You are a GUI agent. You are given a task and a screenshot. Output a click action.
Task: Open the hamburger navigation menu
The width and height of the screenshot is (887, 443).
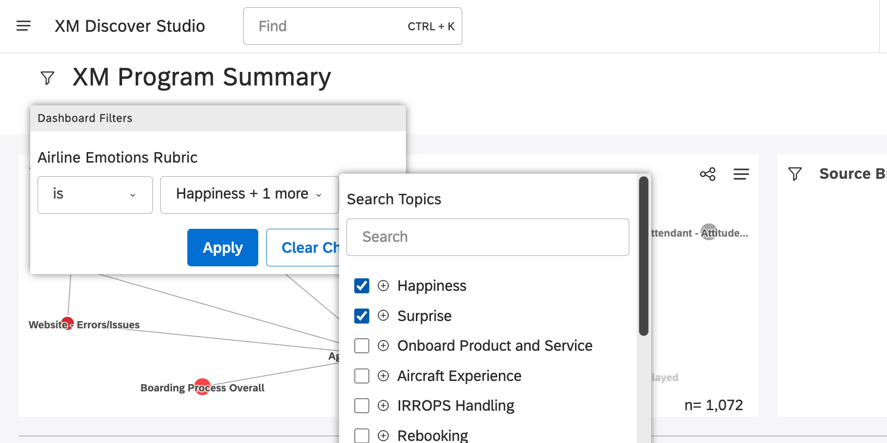point(23,26)
